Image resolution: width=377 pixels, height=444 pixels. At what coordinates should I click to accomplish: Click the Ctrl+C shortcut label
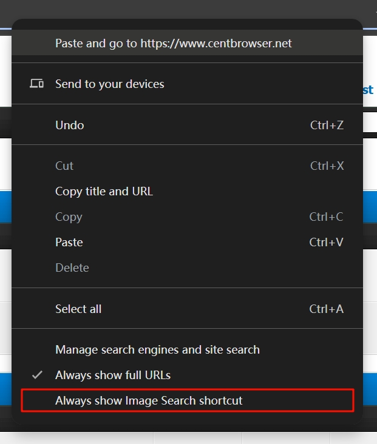tap(326, 217)
